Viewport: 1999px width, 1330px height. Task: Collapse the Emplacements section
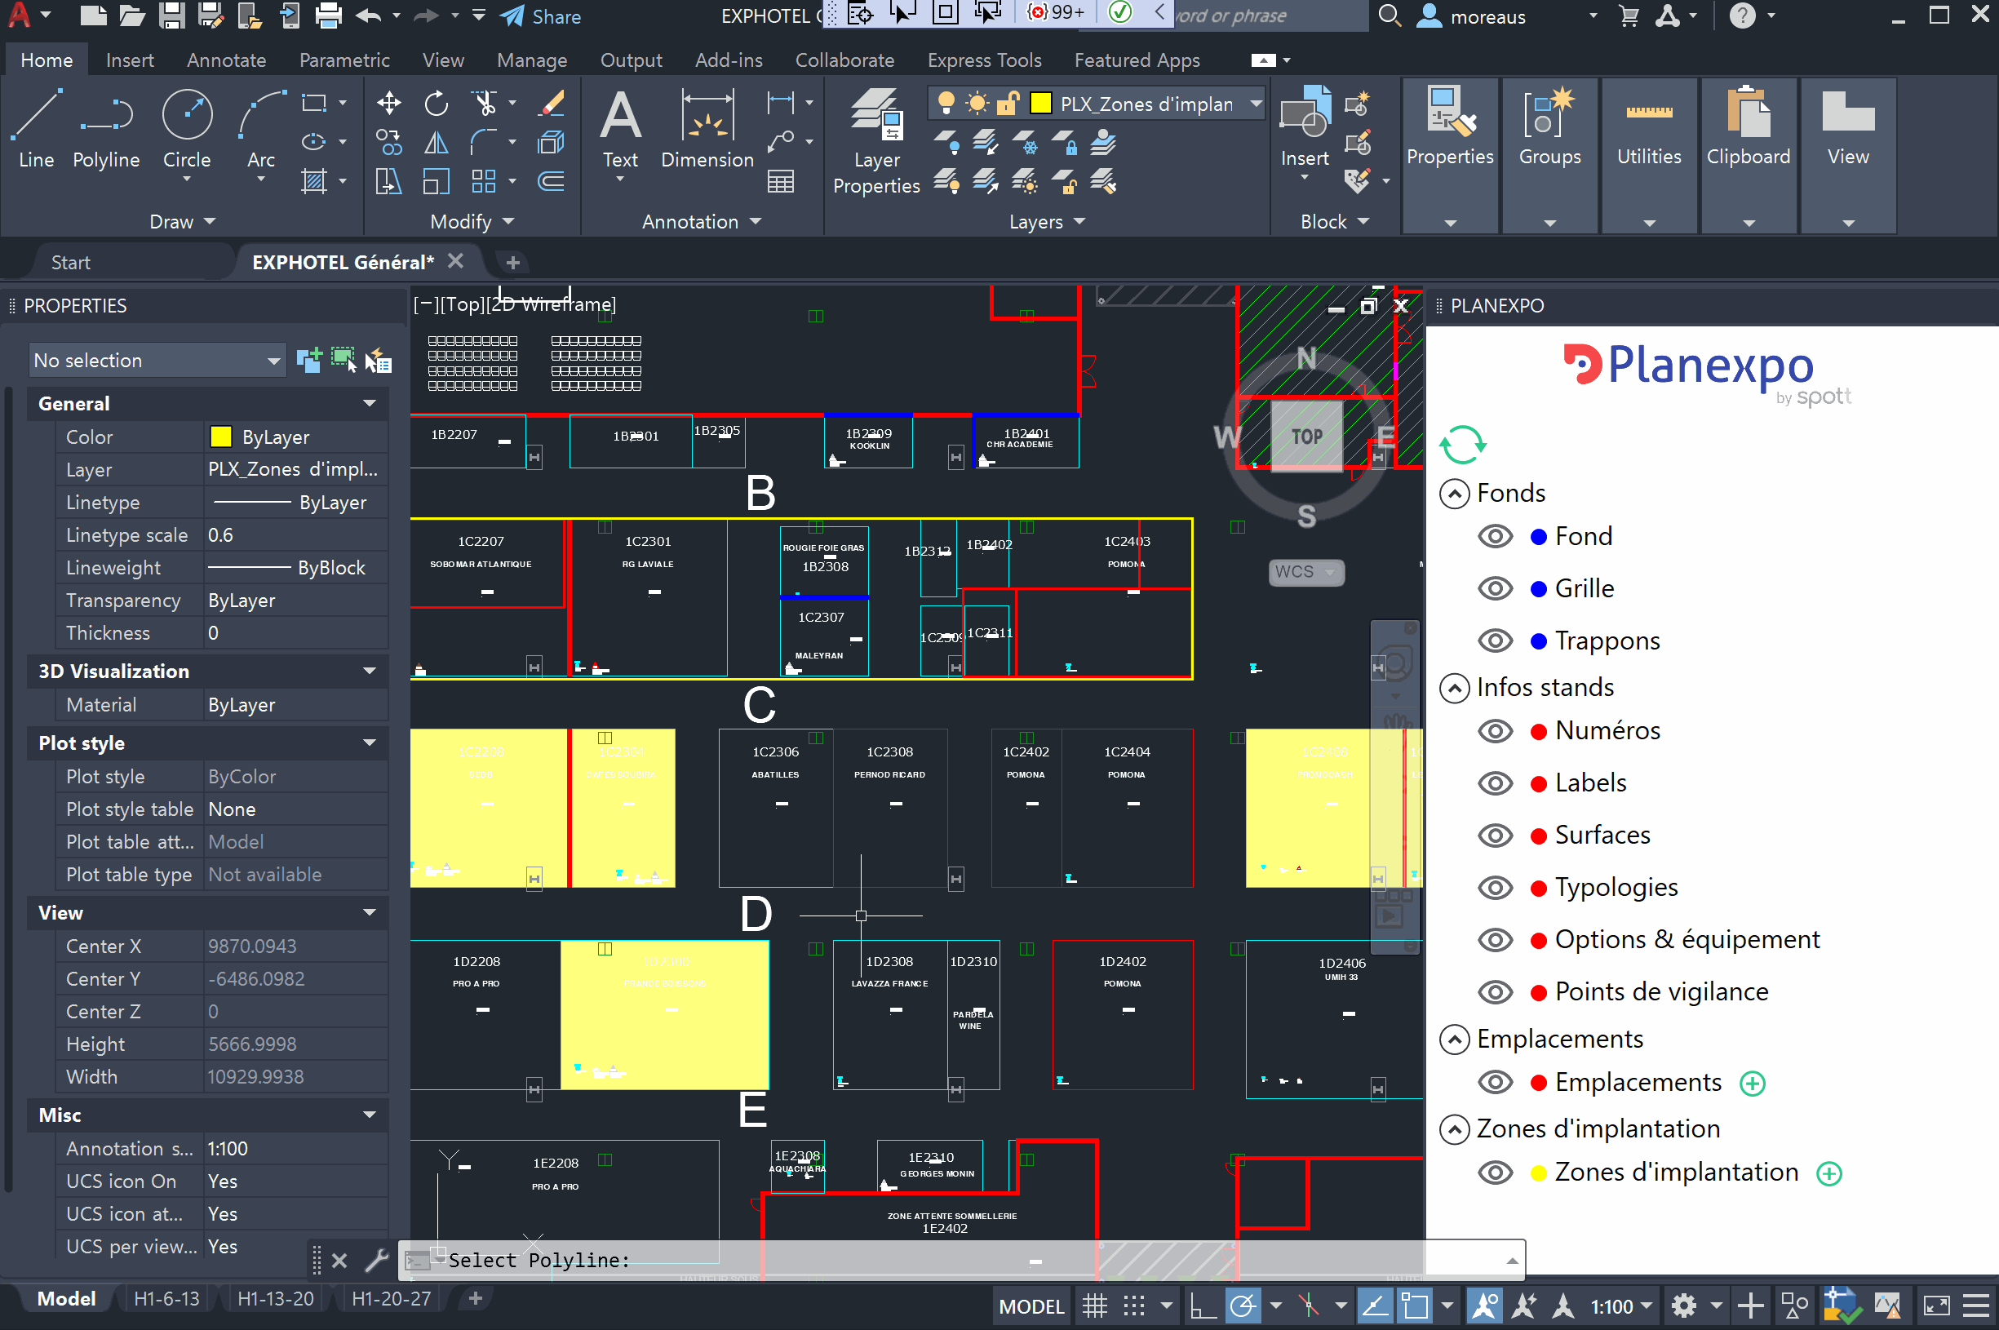click(1455, 1039)
